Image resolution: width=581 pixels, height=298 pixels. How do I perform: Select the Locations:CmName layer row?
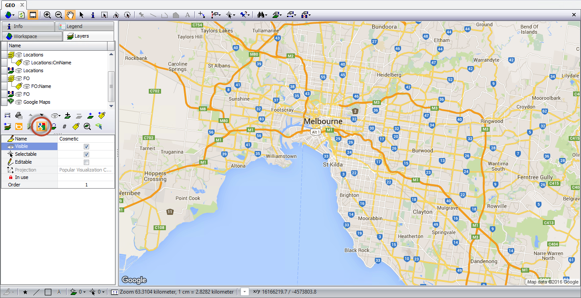[57, 63]
